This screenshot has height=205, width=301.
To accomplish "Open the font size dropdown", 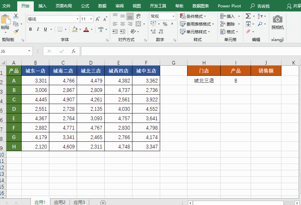I will 91,19.
